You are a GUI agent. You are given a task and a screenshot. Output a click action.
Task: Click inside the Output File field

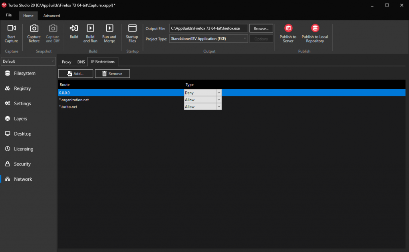point(208,28)
